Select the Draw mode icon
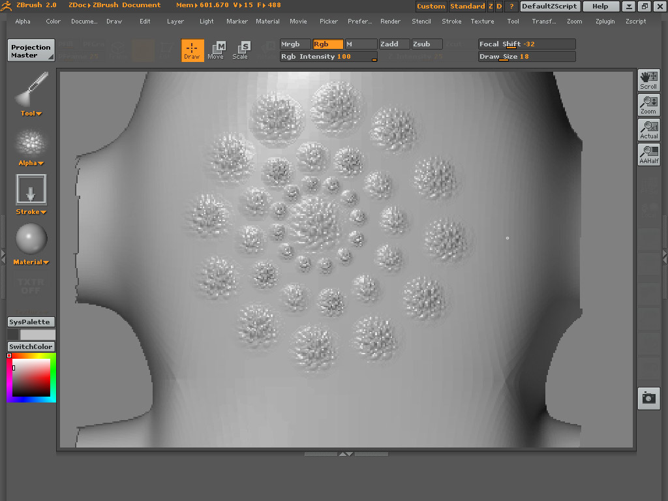The image size is (668, 501). (x=192, y=50)
